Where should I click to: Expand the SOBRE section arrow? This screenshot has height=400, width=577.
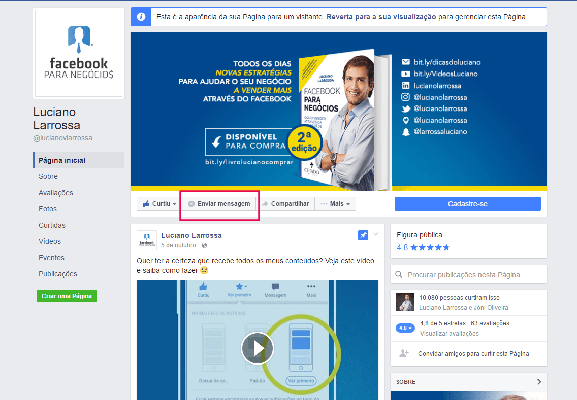click(x=539, y=382)
